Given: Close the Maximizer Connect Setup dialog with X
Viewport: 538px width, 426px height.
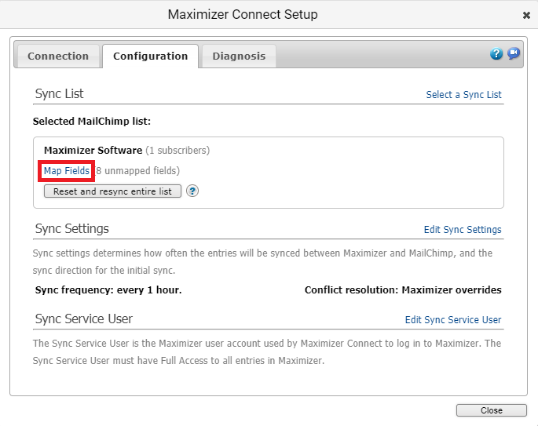Looking at the screenshot, I should (x=526, y=15).
